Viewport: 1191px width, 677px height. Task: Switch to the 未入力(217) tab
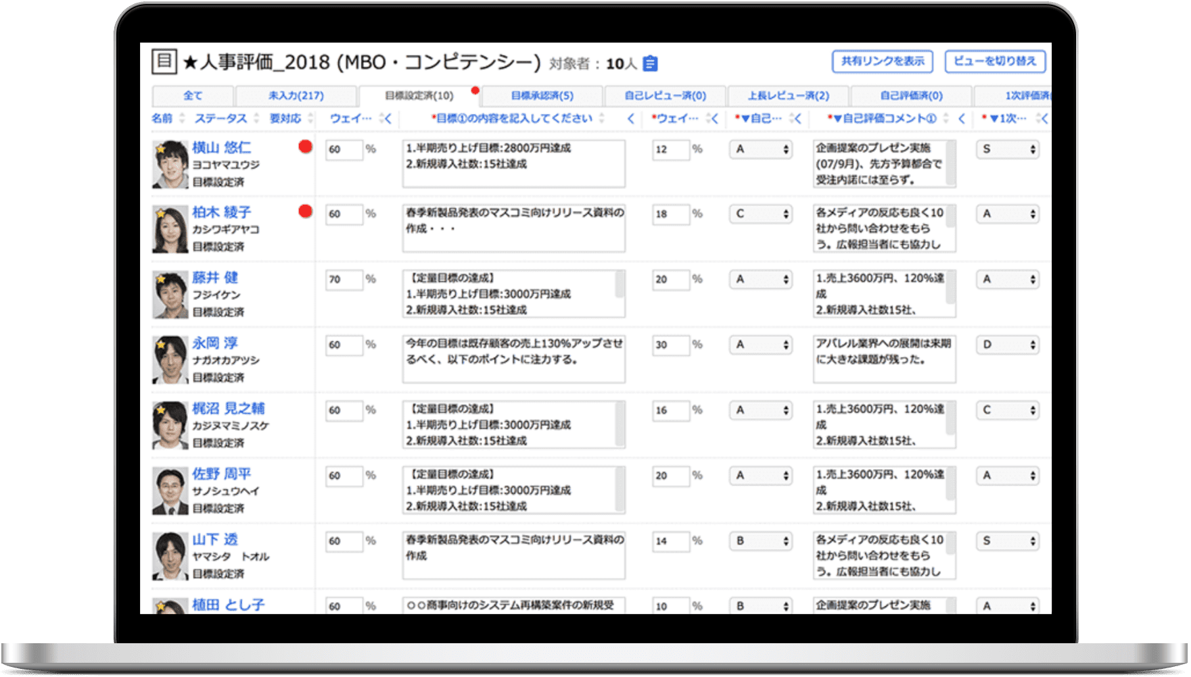[296, 96]
